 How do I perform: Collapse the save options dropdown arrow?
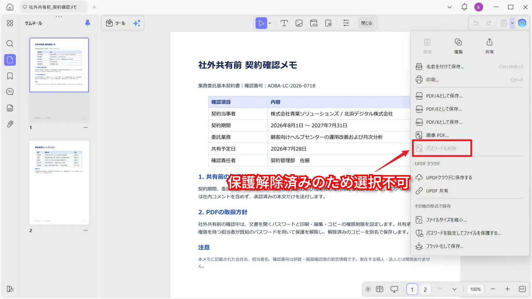[512, 23]
